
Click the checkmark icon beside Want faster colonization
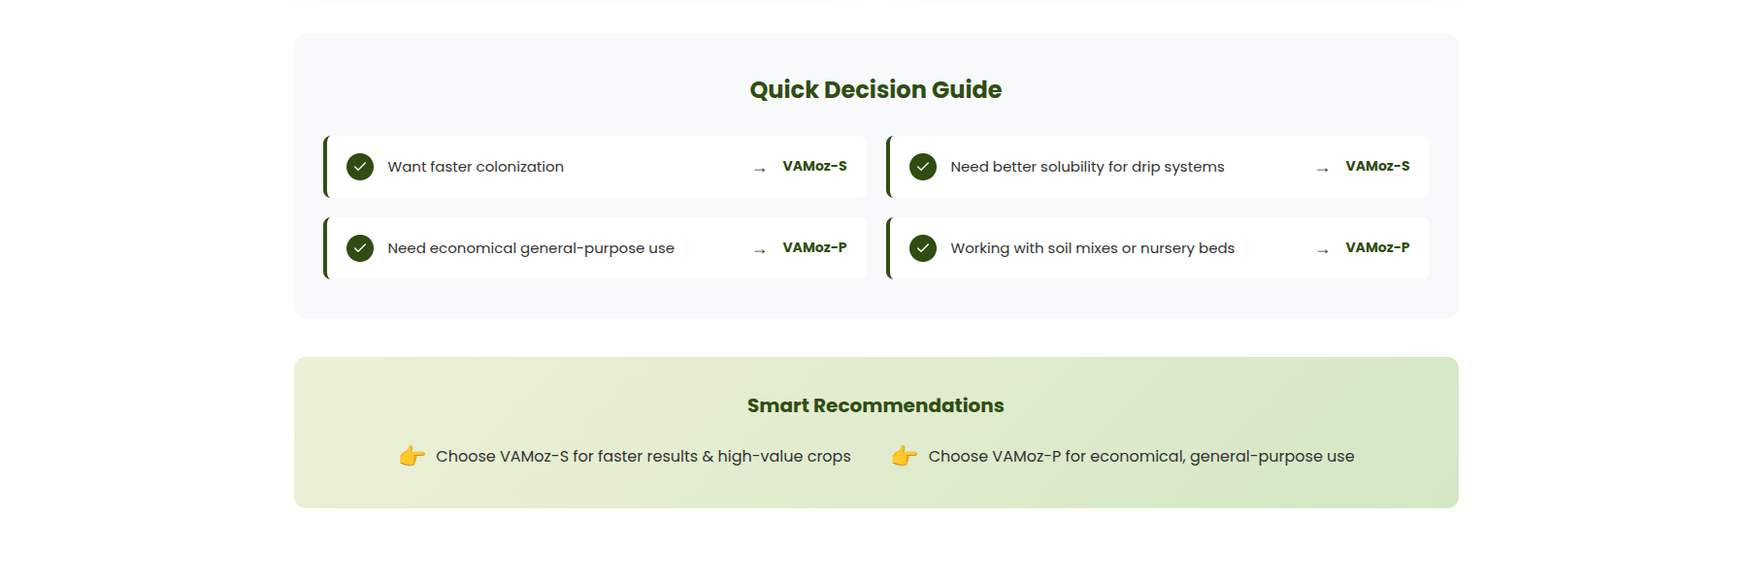pyautogui.click(x=360, y=167)
